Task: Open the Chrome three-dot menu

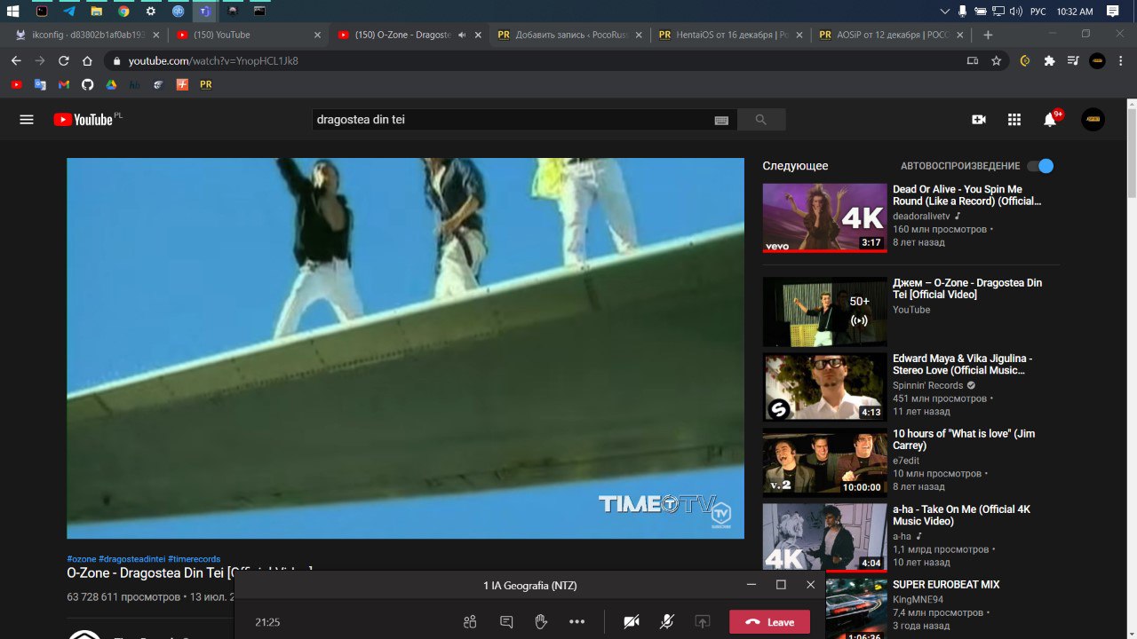Action: (1121, 61)
